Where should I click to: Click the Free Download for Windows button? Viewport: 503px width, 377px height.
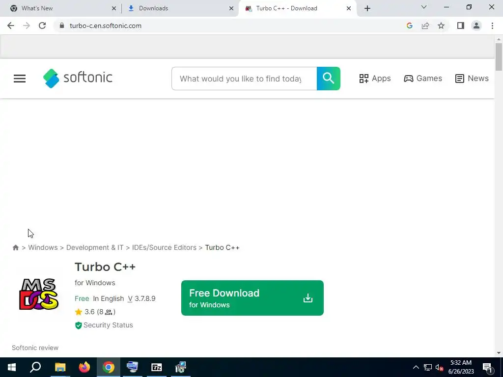[x=252, y=298]
